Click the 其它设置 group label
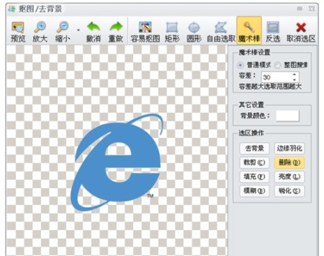 coord(252,105)
